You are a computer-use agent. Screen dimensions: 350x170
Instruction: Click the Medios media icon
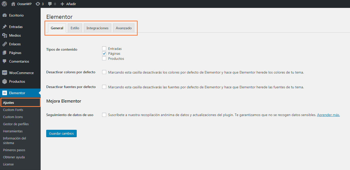(x=4, y=35)
